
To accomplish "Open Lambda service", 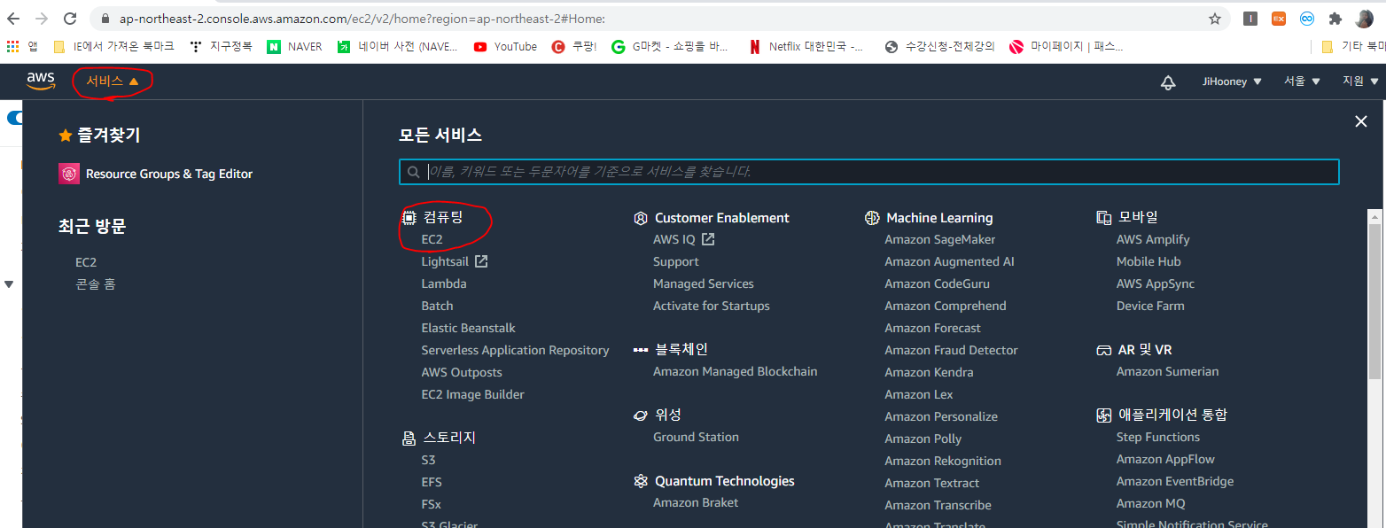I will point(444,283).
